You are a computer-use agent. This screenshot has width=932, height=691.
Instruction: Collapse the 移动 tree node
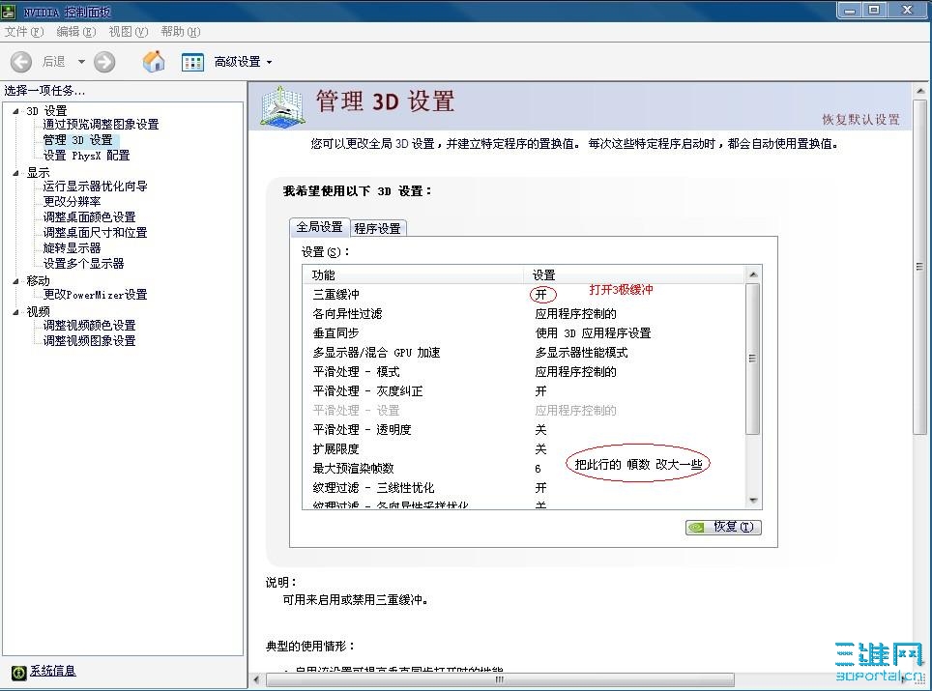[x=15, y=281]
